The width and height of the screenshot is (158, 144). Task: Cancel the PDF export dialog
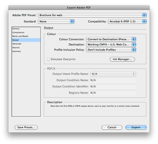[112, 127]
